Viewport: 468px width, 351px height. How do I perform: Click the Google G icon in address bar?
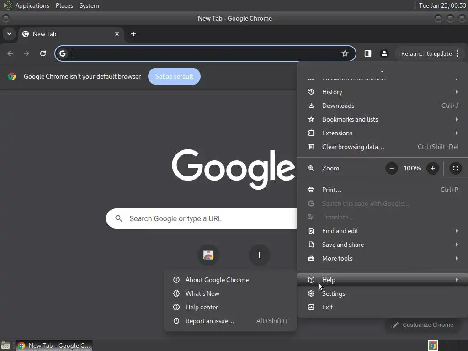[62, 53]
